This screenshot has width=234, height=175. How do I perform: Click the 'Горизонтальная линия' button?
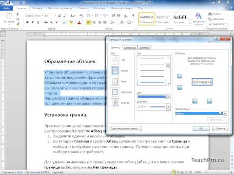125,129
